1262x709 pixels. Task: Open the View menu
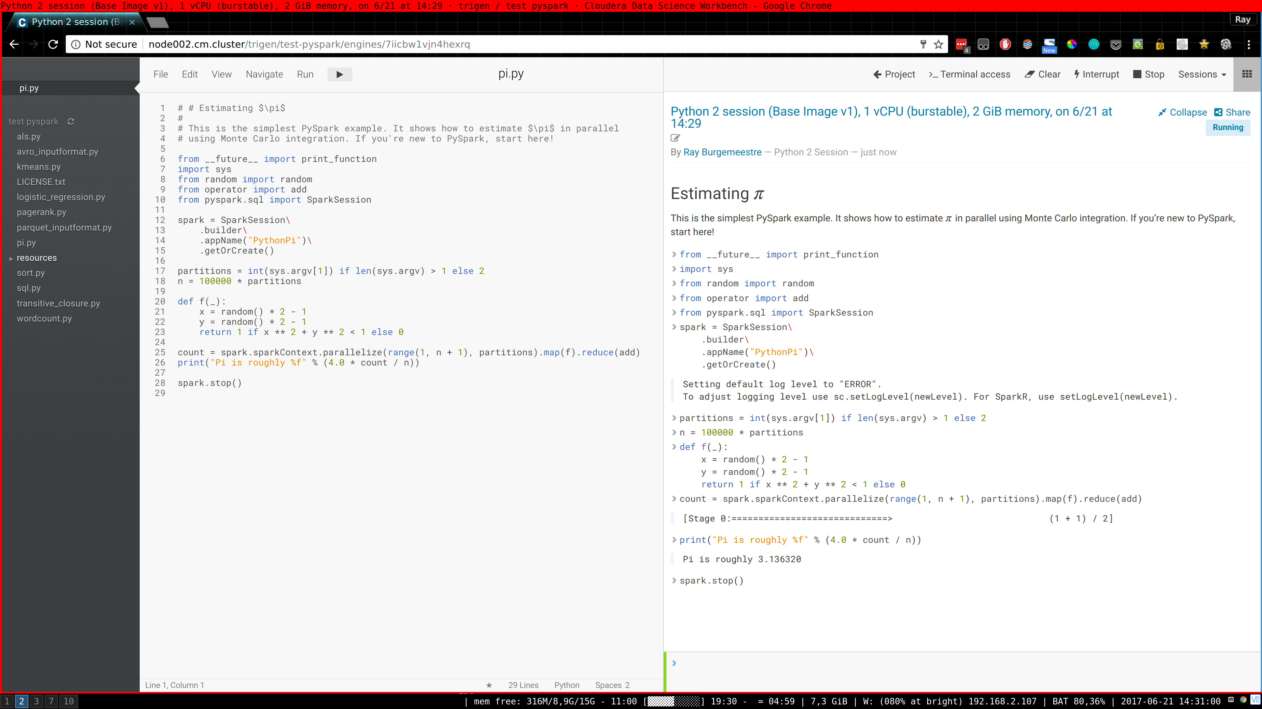(x=222, y=74)
